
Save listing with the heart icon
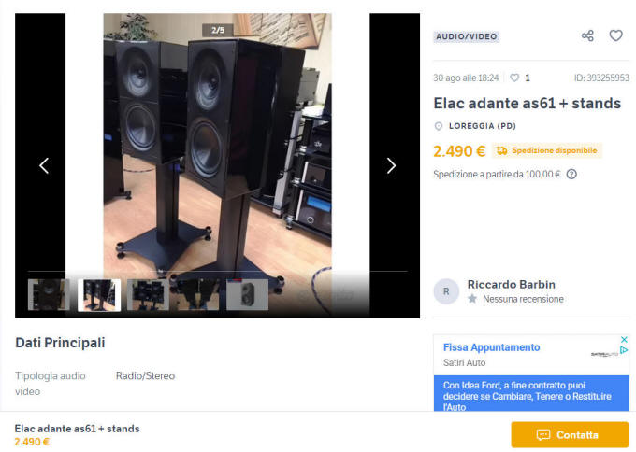tap(615, 36)
